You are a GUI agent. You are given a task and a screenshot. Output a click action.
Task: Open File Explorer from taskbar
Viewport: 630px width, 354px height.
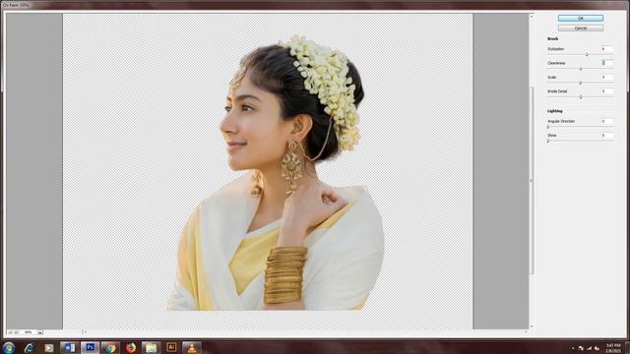151,347
